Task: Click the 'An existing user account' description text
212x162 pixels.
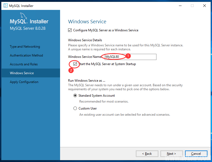Action: tap(125, 115)
